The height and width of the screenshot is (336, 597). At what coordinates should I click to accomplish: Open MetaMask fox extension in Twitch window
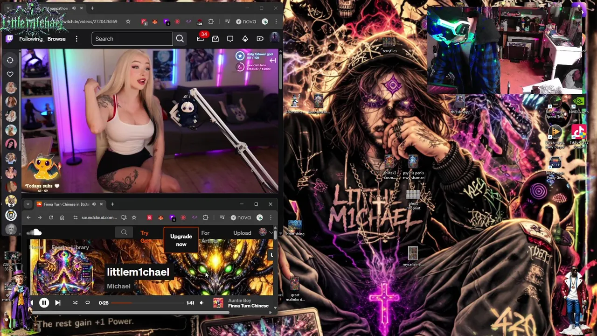pos(155,21)
